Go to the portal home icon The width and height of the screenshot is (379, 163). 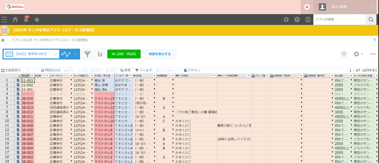click(15, 20)
